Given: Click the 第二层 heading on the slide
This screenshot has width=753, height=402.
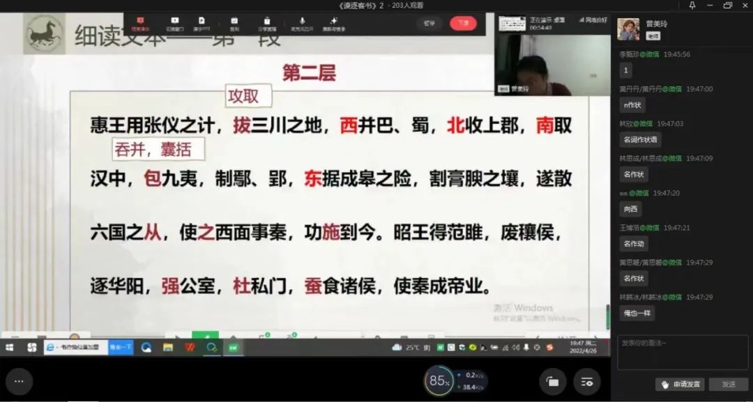Looking at the screenshot, I should tap(309, 73).
